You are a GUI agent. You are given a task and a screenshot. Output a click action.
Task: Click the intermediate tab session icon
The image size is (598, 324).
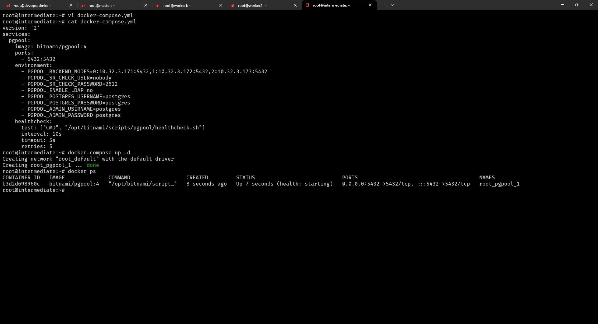[x=308, y=5]
